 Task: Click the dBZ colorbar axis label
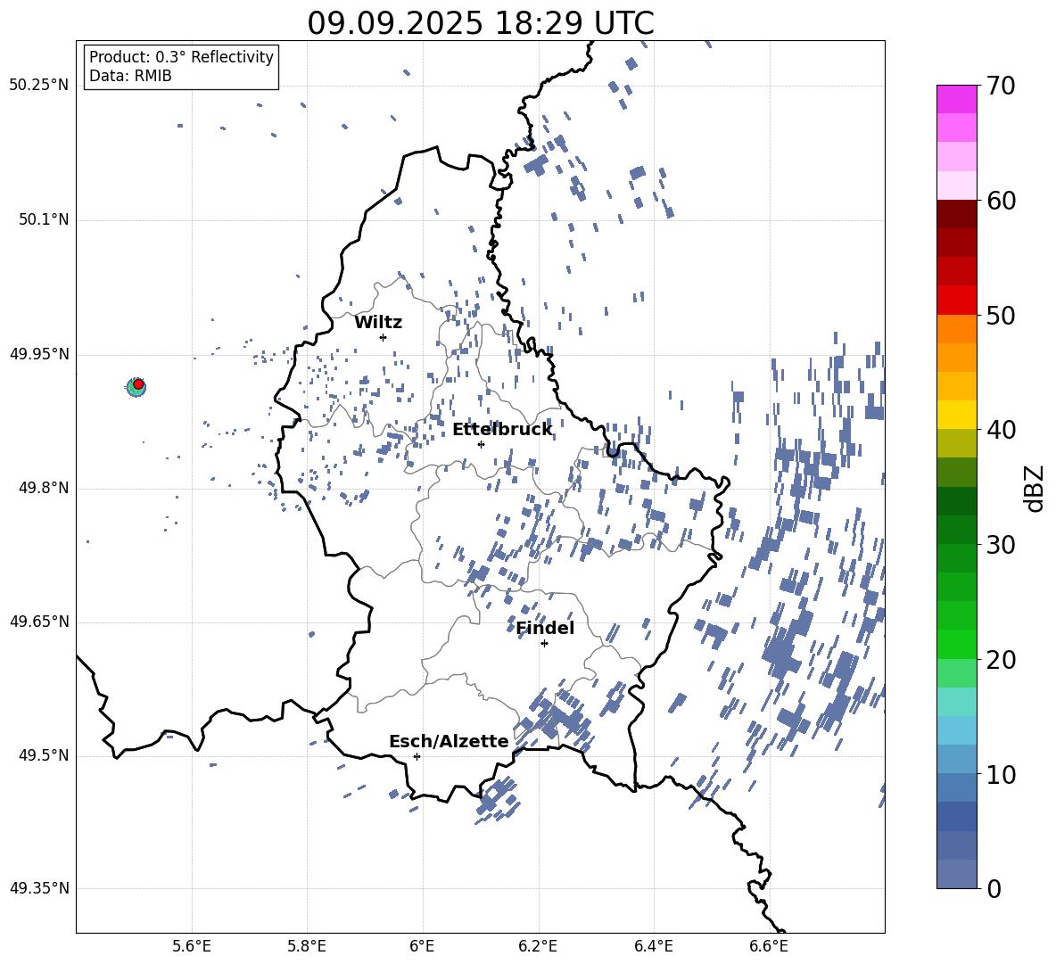(1035, 488)
